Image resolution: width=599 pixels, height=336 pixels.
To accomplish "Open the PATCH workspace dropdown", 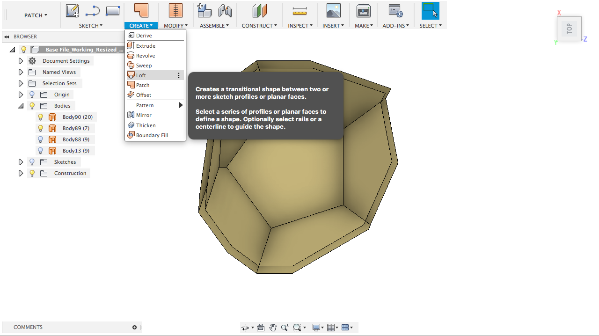I will pos(36,15).
